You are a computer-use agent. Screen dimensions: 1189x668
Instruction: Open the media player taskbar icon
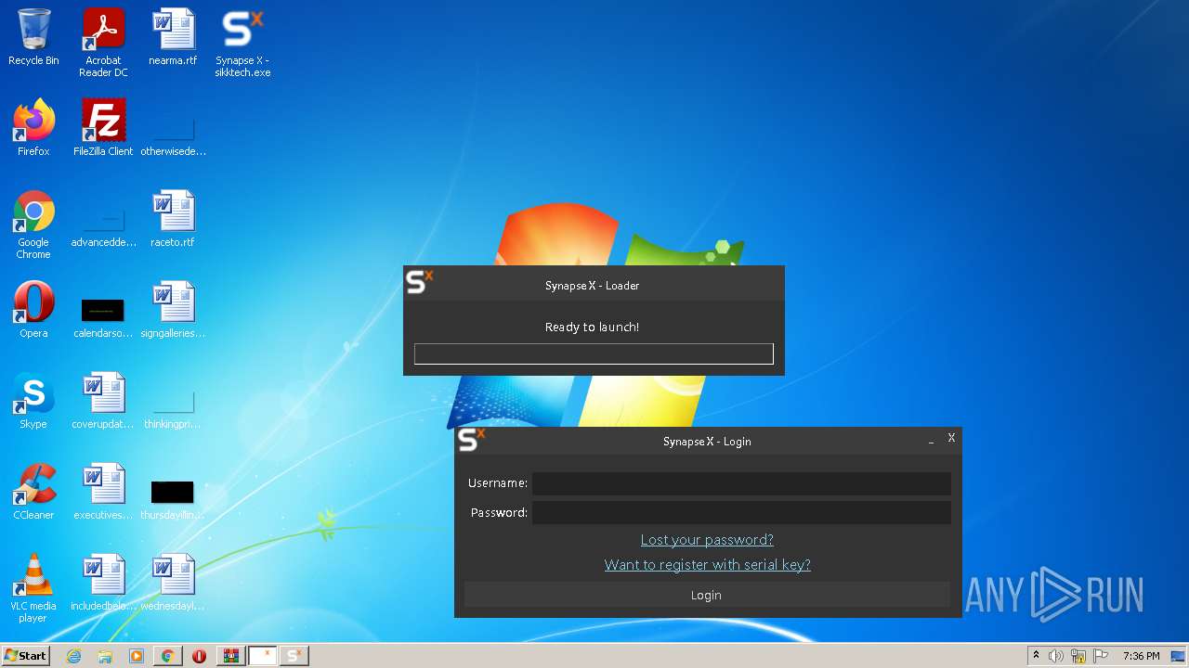coord(137,656)
